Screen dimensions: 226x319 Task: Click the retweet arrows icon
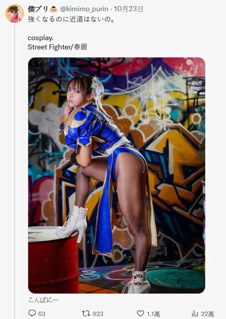[x=86, y=313]
